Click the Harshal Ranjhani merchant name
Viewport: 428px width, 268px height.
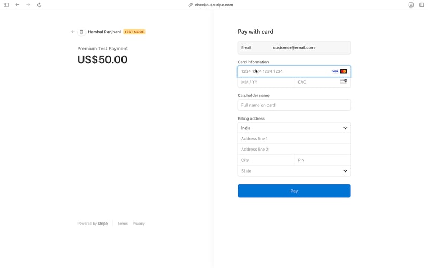pyautogui.click(x=104, y=32)
